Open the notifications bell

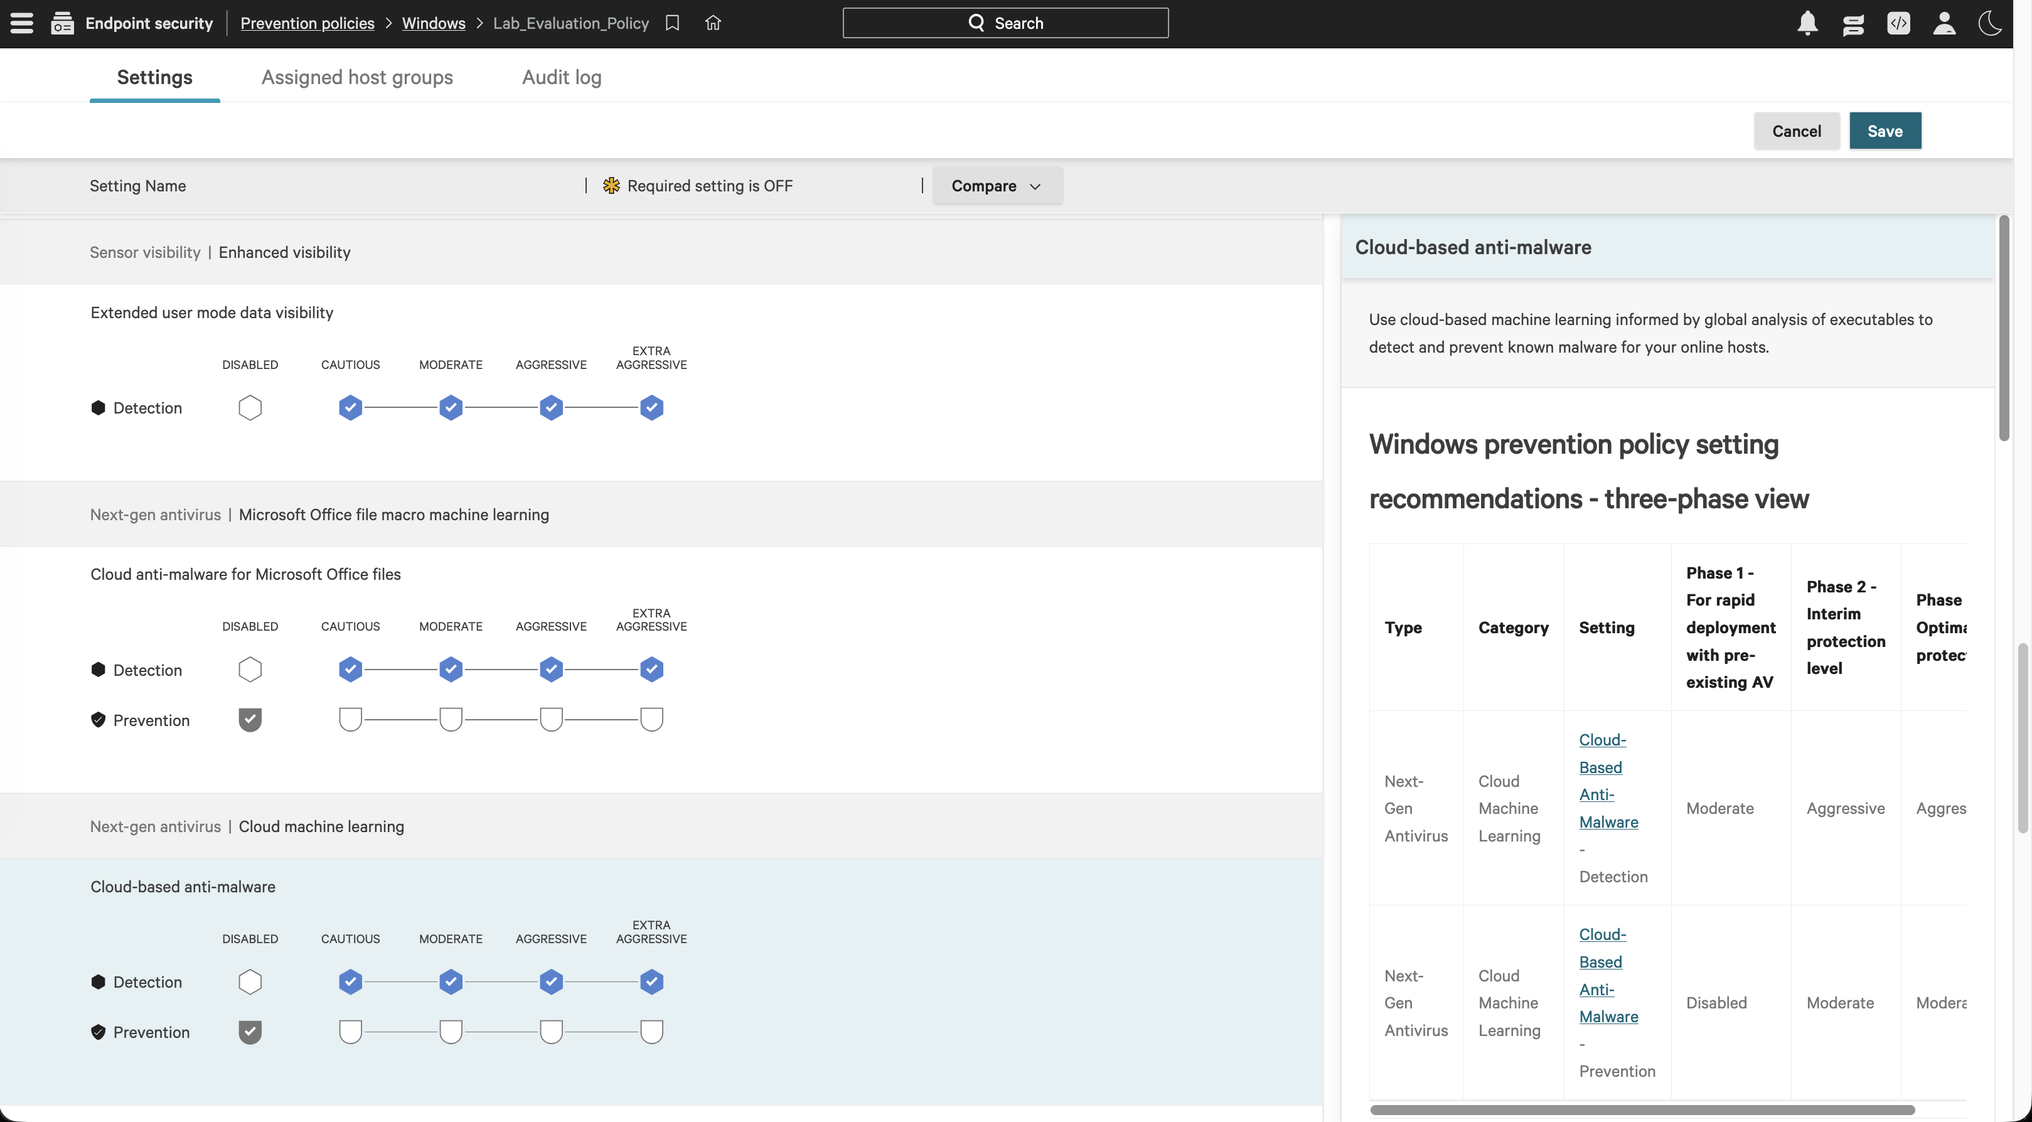pyautogui.click(x=1807, y=23)
